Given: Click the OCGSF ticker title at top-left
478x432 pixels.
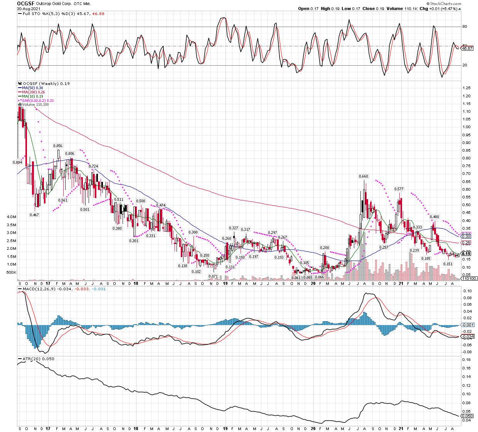Looking at the screenshot, I should (x=26, y=3).
